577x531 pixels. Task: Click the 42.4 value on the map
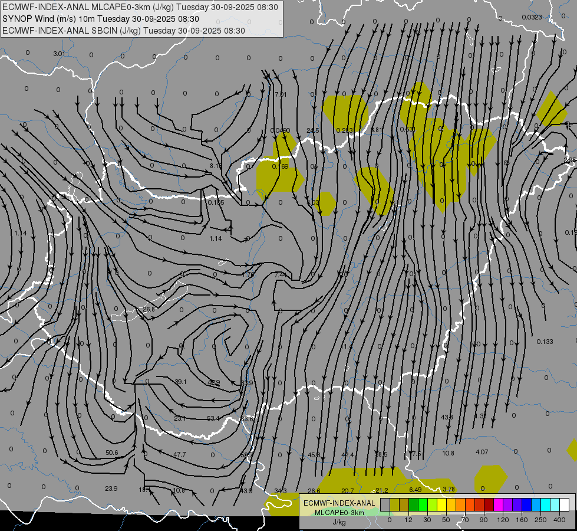347,455
